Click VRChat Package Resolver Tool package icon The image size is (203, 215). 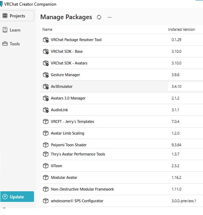click(46, 40)
